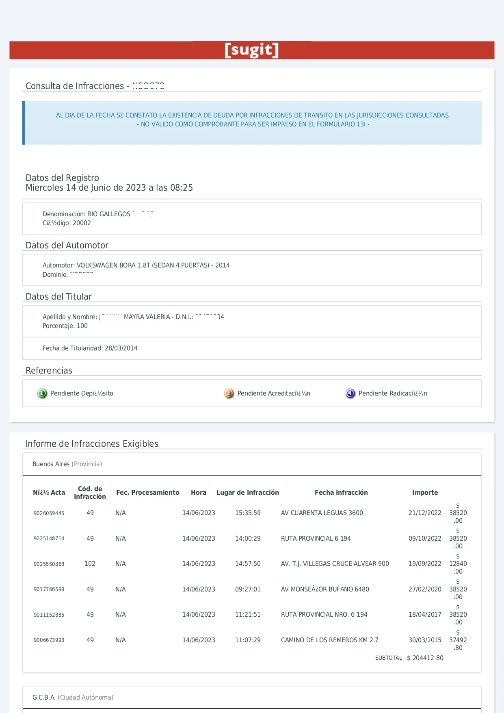Click 'Fecha de Titularidad: 28/03/2014'
The image size is (504, 713).
(x=90, y=348)
